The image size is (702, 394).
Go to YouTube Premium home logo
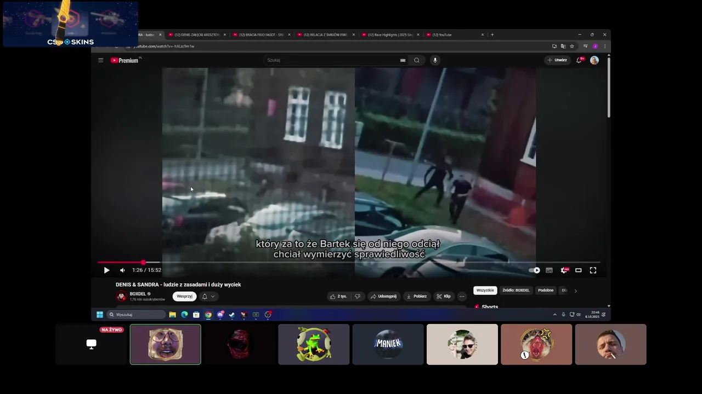[x=126, y=60]
